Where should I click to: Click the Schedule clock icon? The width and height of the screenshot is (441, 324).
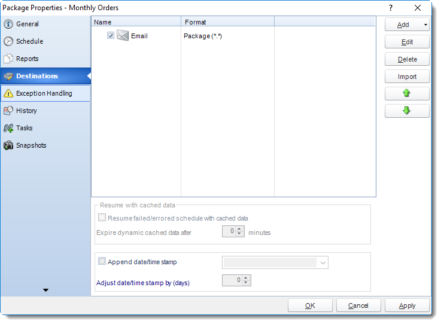pos(8,41)
